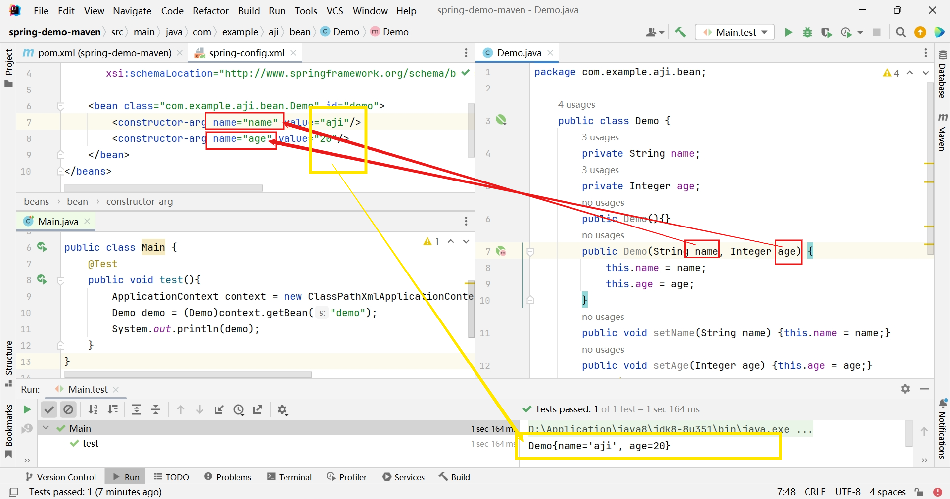Click horizontal scrollbar in spring-config.xml editor
Screen dimensions: 950x499
tap(164, 188)
